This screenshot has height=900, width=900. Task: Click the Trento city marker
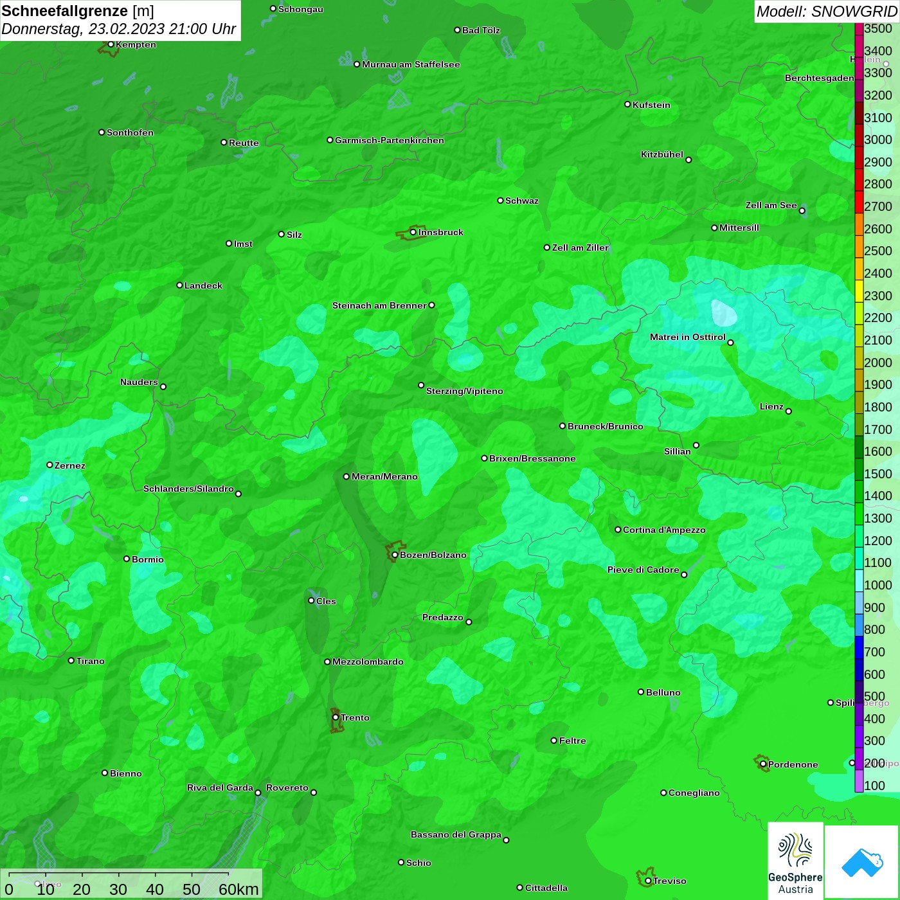[336, 717]
